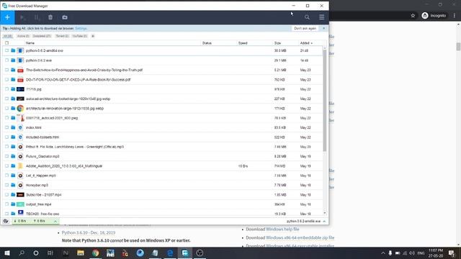Click Windows help file download link

282,229
